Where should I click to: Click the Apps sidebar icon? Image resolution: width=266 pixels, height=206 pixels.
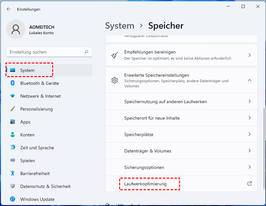pyautogui.click(x=13, y=122)
